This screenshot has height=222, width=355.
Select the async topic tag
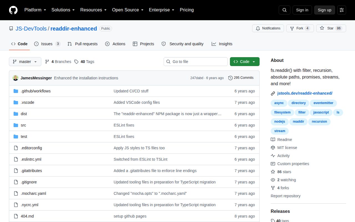click(279, 103)
